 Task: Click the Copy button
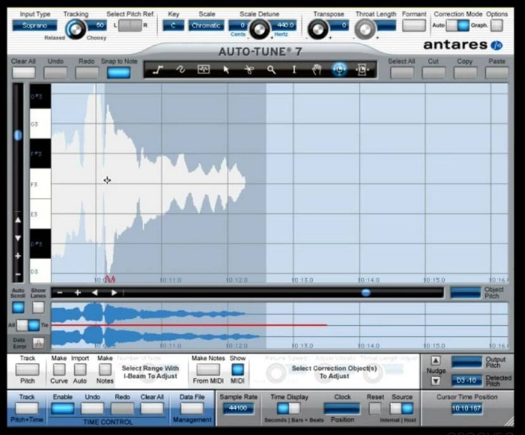(465, 73)
